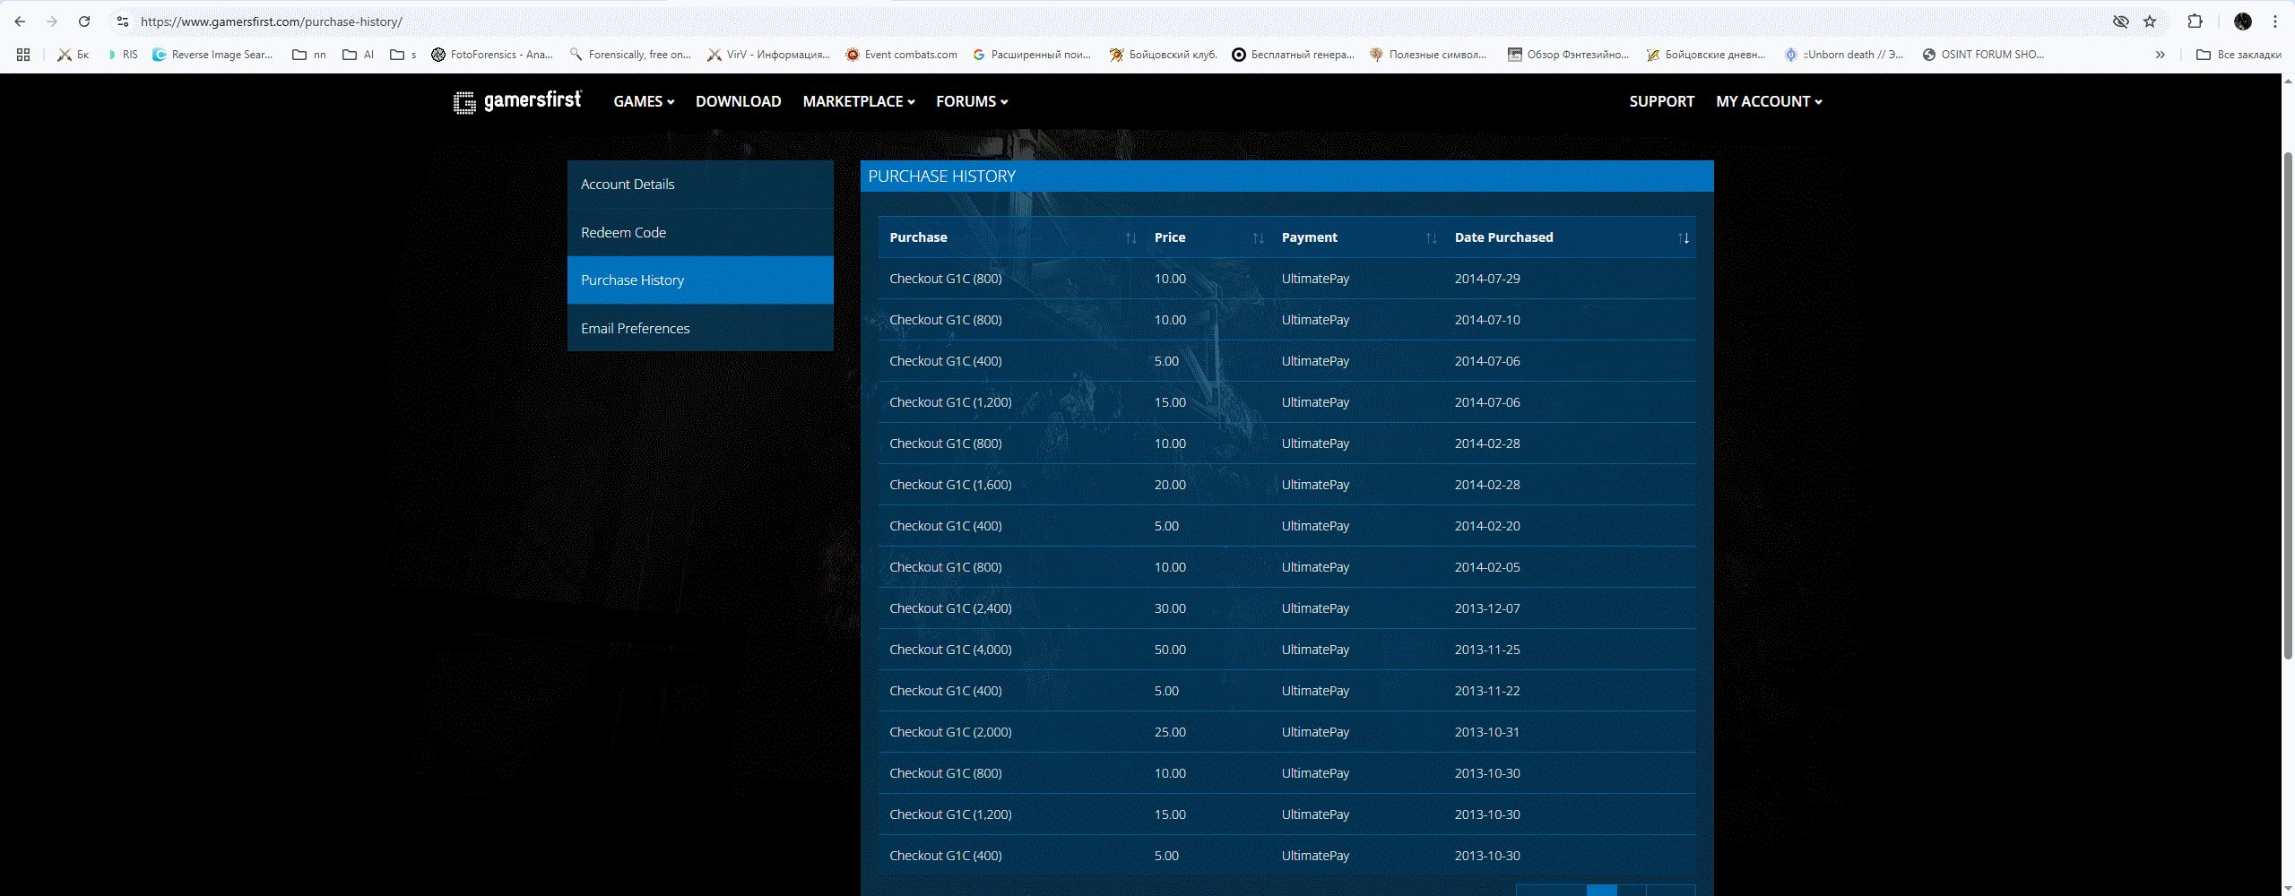Click the 2014-02-05 date cell
The image size is (2295, 896).
(1487, 567)
